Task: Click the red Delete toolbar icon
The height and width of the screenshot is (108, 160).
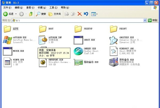Action: point(80,14)
